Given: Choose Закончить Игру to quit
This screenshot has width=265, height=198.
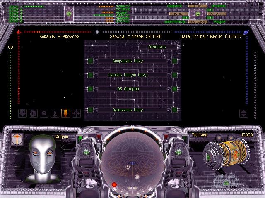Looking at the screenshot, I should click(x=132, y=110).
